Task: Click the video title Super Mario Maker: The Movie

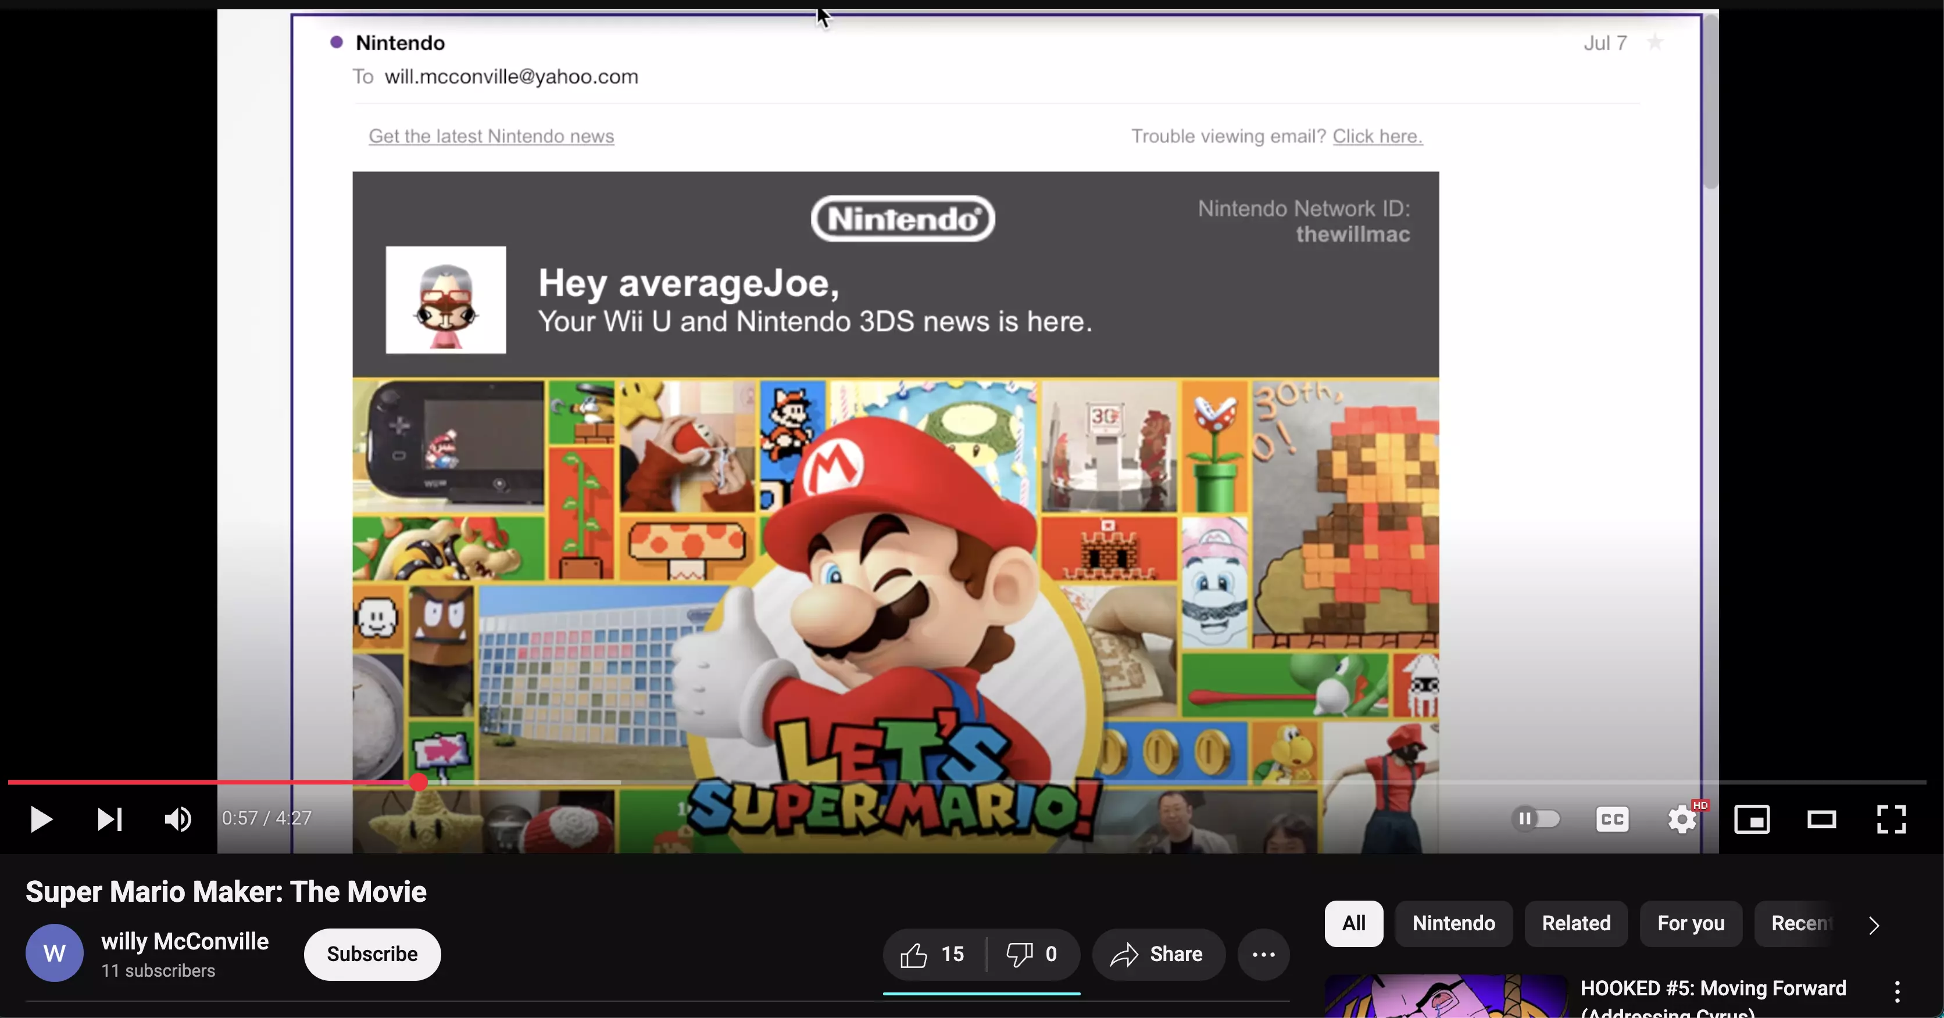Action: pyautogui.click(x=226, y=892)
